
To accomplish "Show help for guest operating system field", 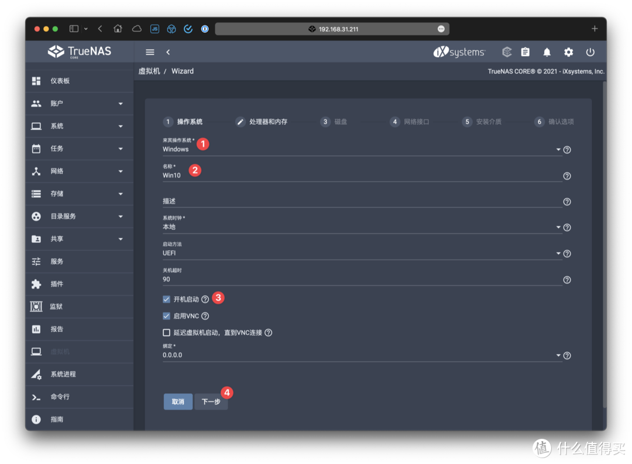I will [x=567, y=150].
